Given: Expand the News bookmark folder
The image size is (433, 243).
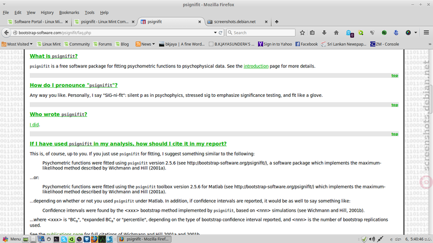Looking at the screenshot, I should (x=145, y=44).
